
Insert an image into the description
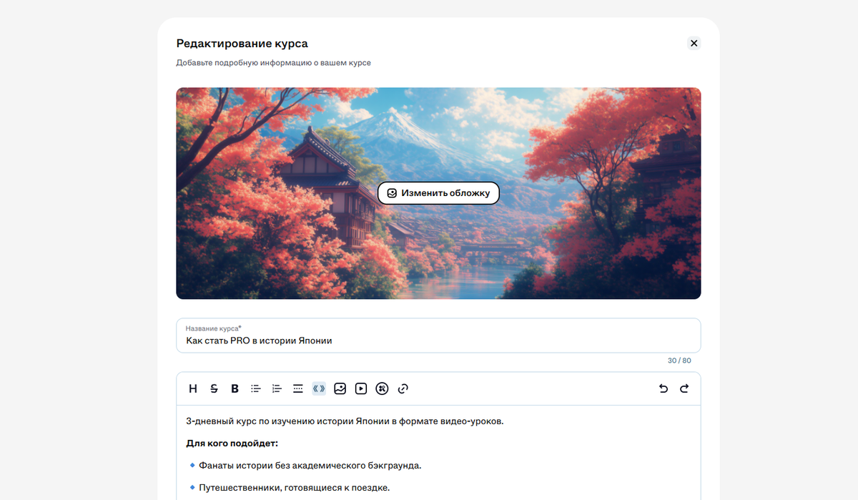(340, 389)
